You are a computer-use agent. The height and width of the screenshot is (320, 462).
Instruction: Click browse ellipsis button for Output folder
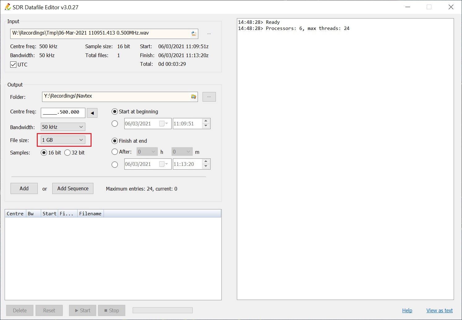[x=209, y=97]
